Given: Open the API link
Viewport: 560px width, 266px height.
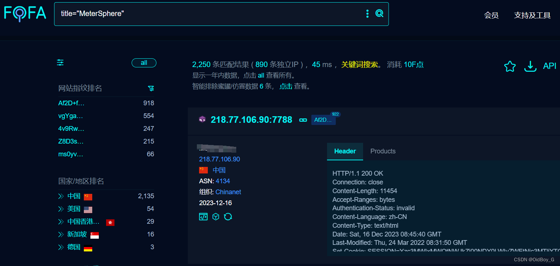Looking at the screenshot, I should [x=549, y=66].
